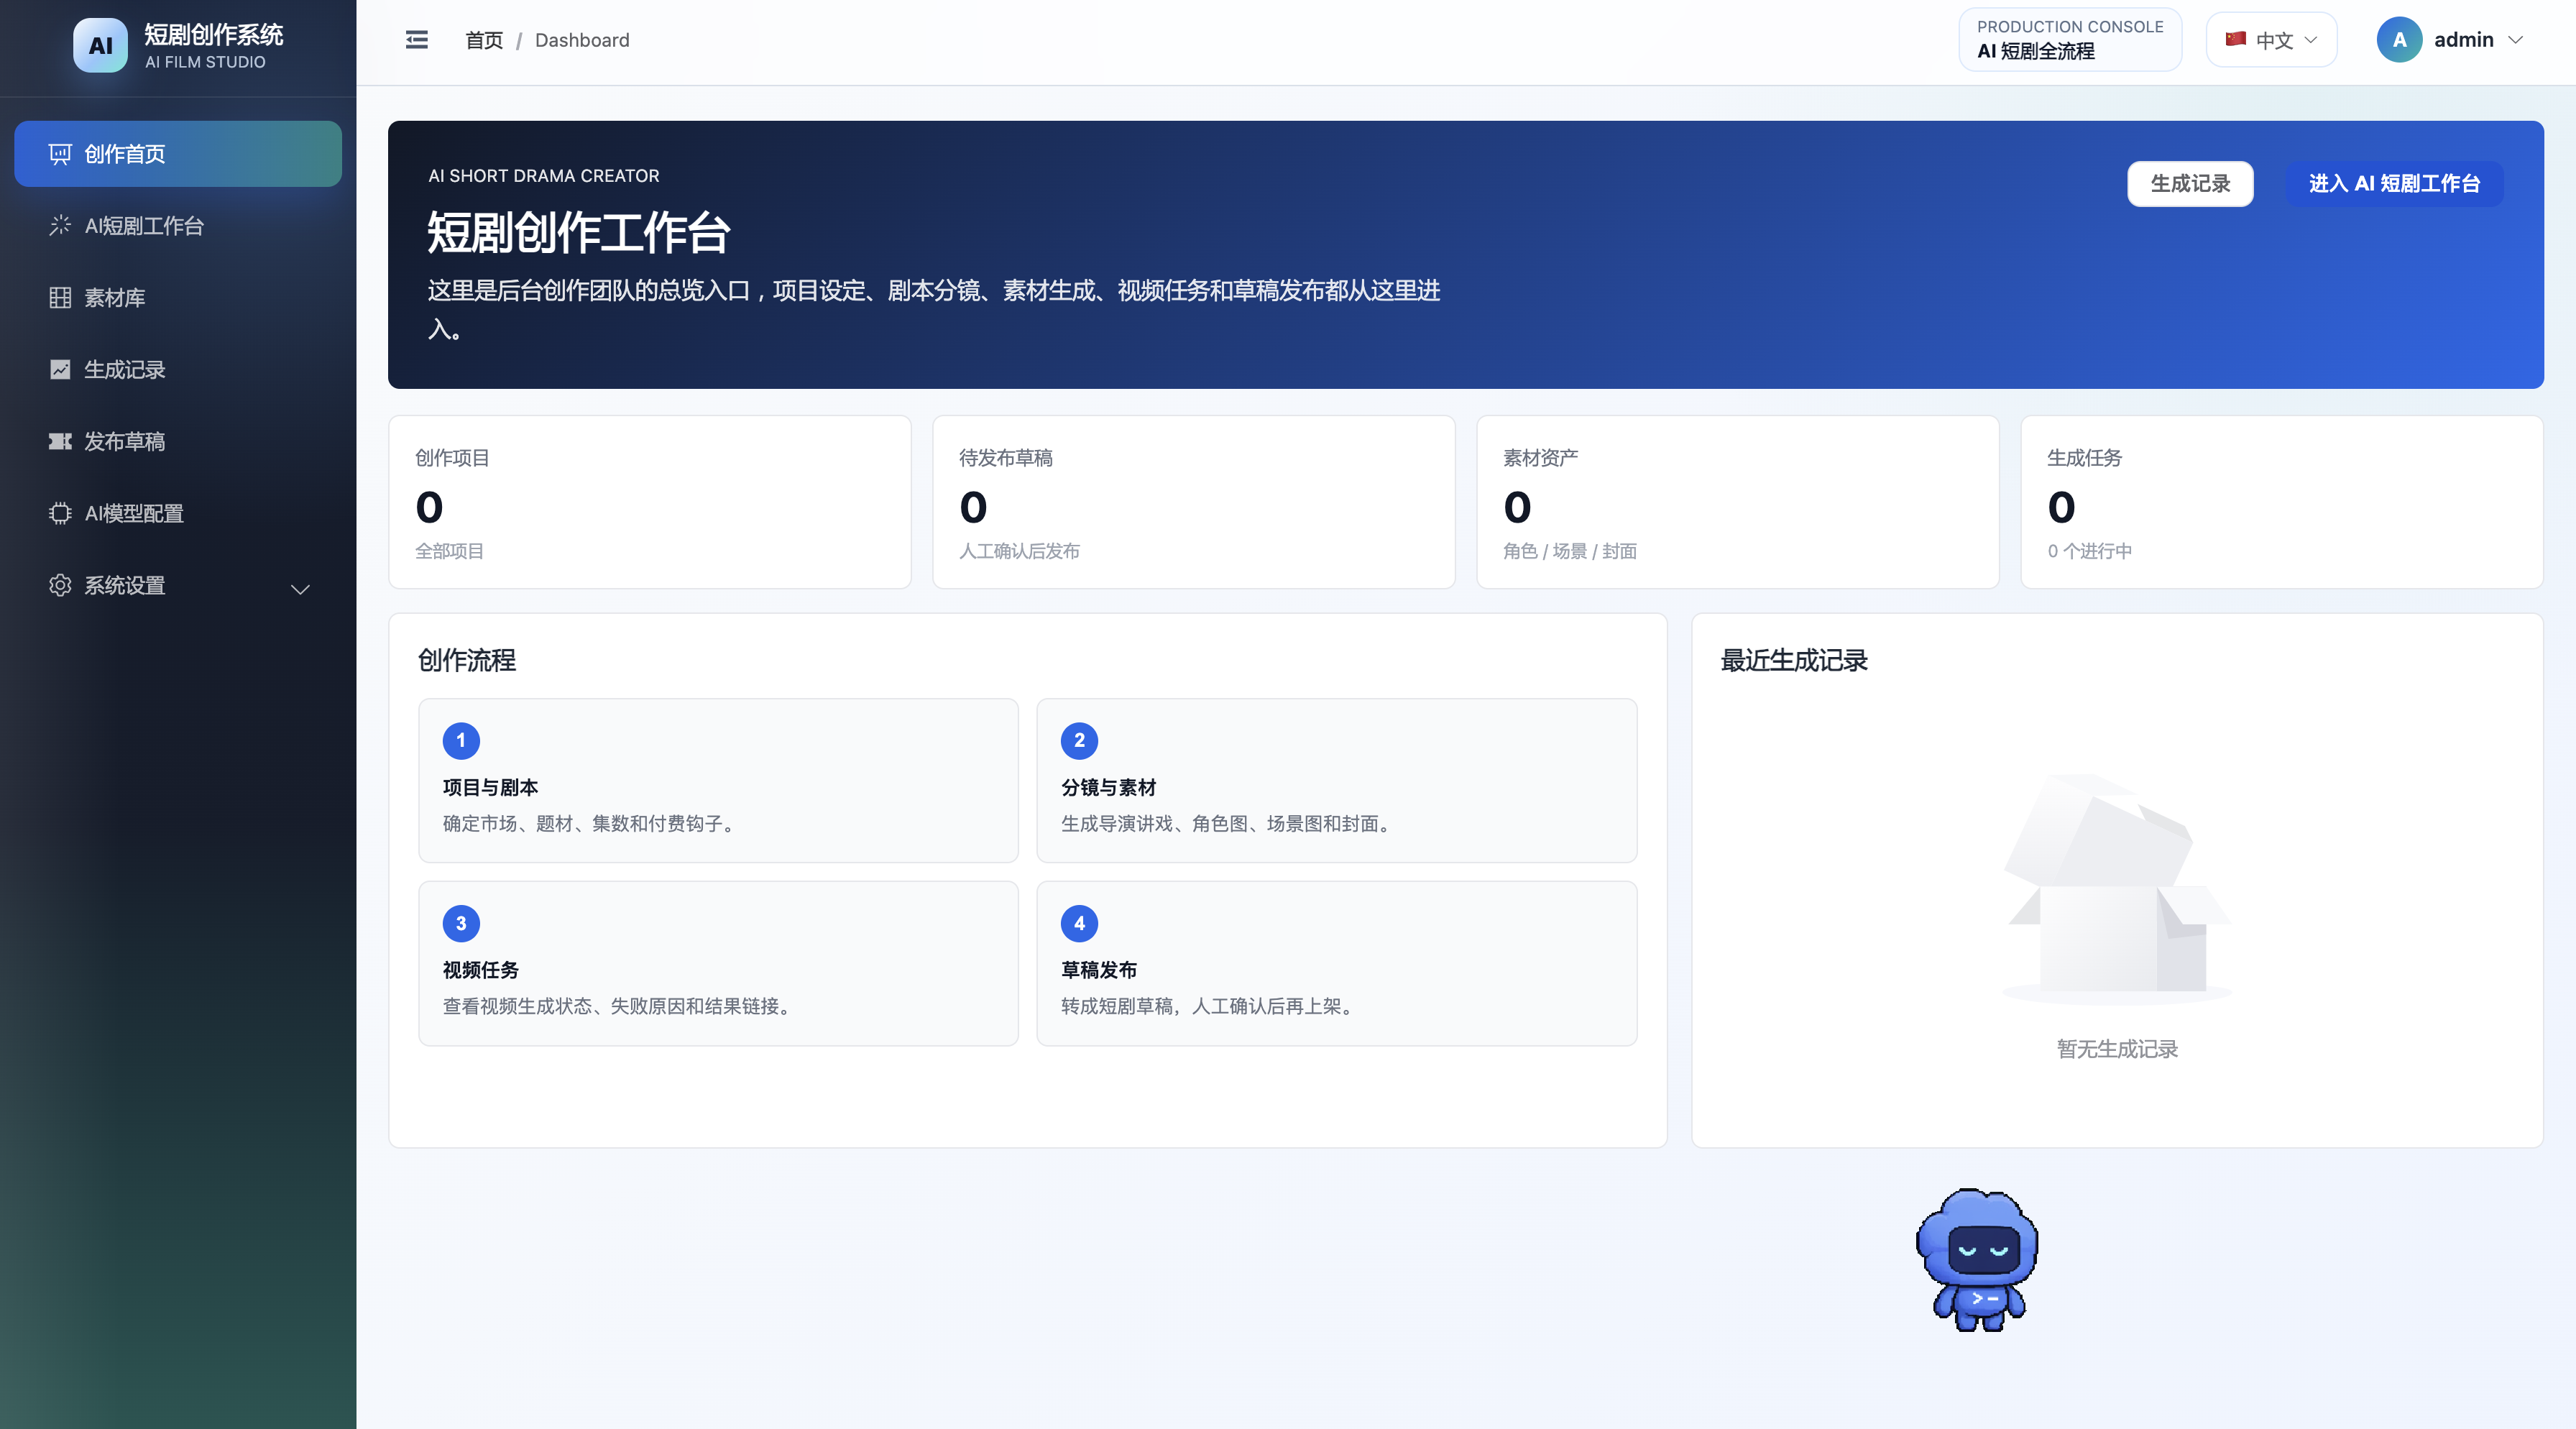This screenshot has height=1429, width=2576.
Task: Click the AI logo in sidebar header
Action: 100,45
